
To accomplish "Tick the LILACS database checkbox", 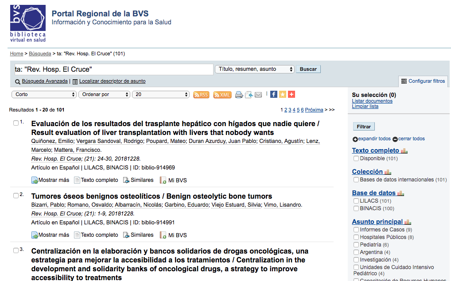I will point(356,201).
